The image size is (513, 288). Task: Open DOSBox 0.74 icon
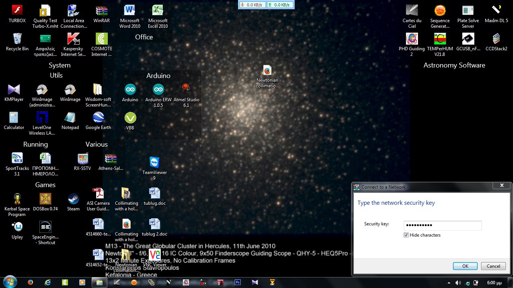pyautogui.click(x=45, y=202)
